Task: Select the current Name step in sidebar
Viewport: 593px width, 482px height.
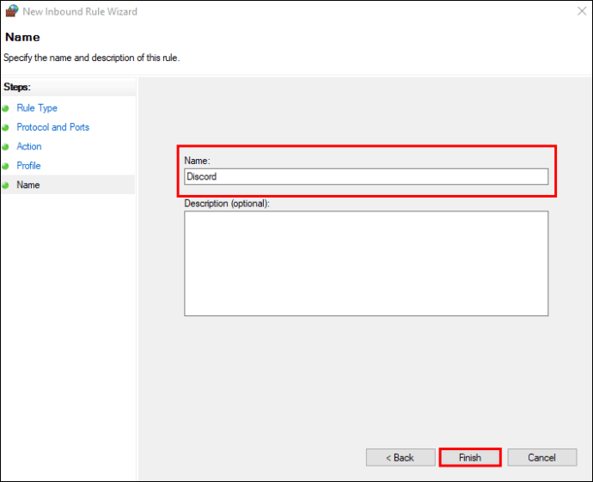Action: point(28,185)
